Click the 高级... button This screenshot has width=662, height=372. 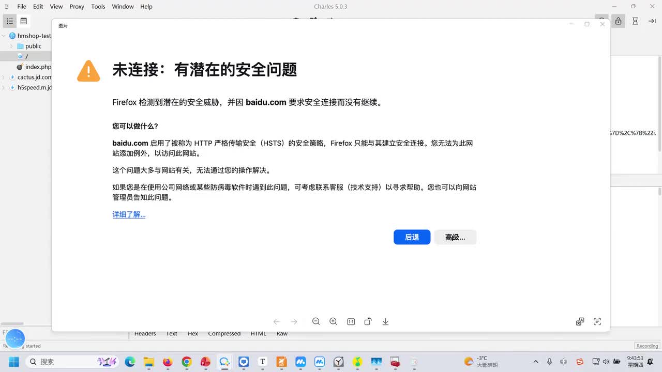pos(455,237)
